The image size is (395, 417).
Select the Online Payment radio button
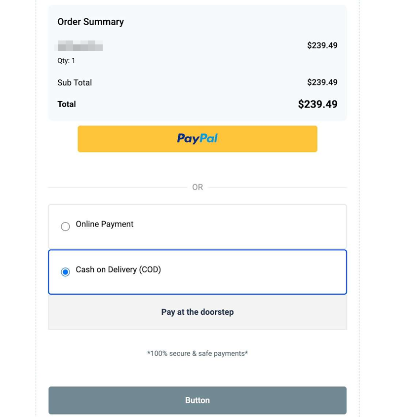tap(65, 227)
